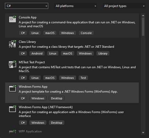Click the Windows Forms App (.NET Framework) icon
This screenshot has width=149, height=138.
point(13,109)
